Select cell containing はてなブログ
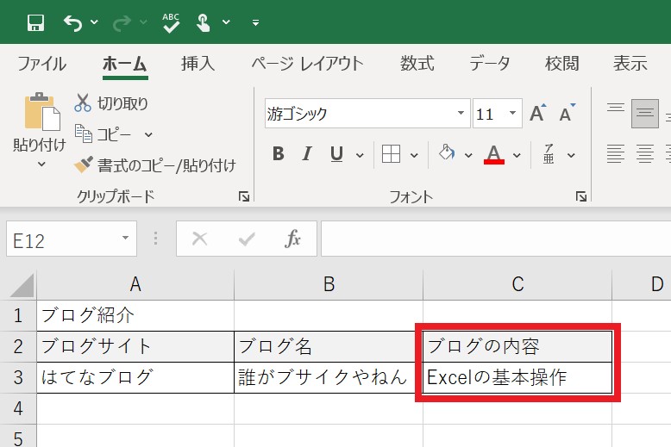 pyautogui.click(x=135, y=378)
